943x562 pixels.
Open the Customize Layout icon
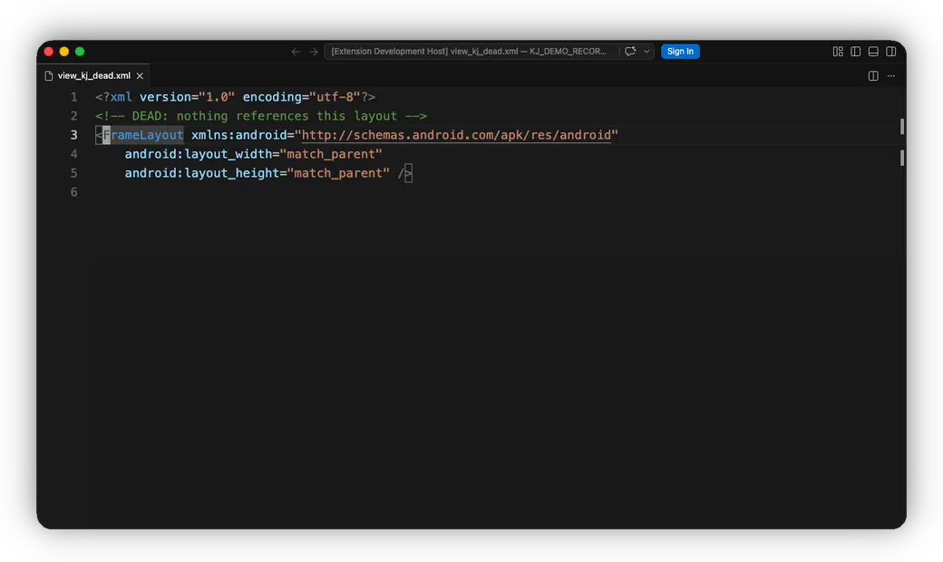pos(838,52)
